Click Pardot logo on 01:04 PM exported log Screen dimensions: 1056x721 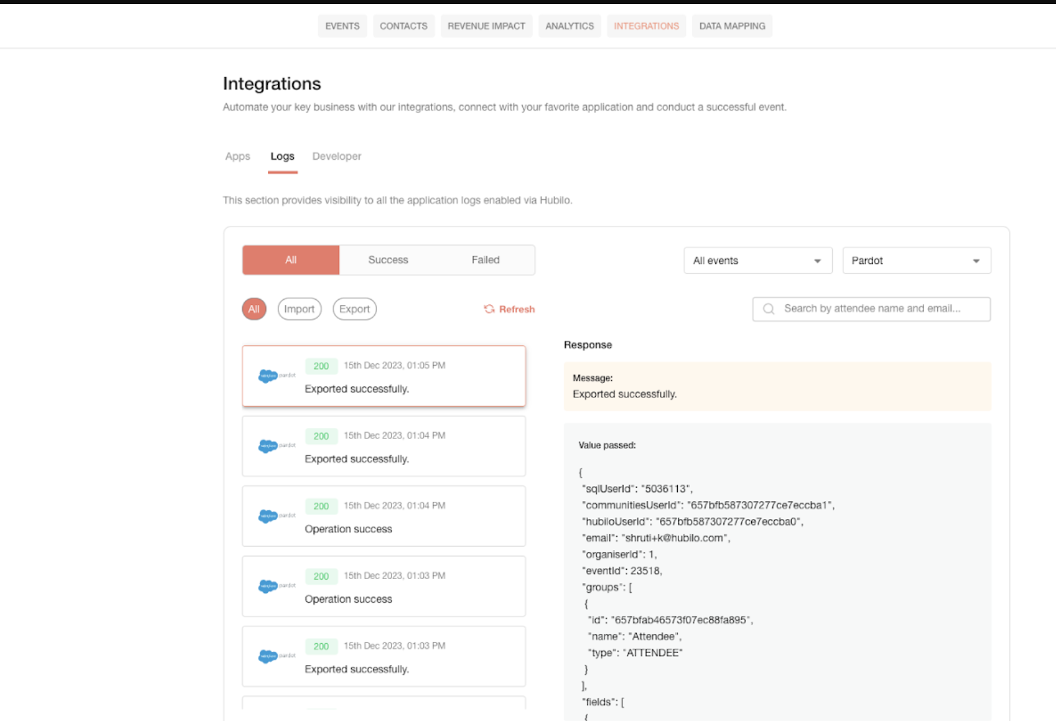(x=277, y=446)
